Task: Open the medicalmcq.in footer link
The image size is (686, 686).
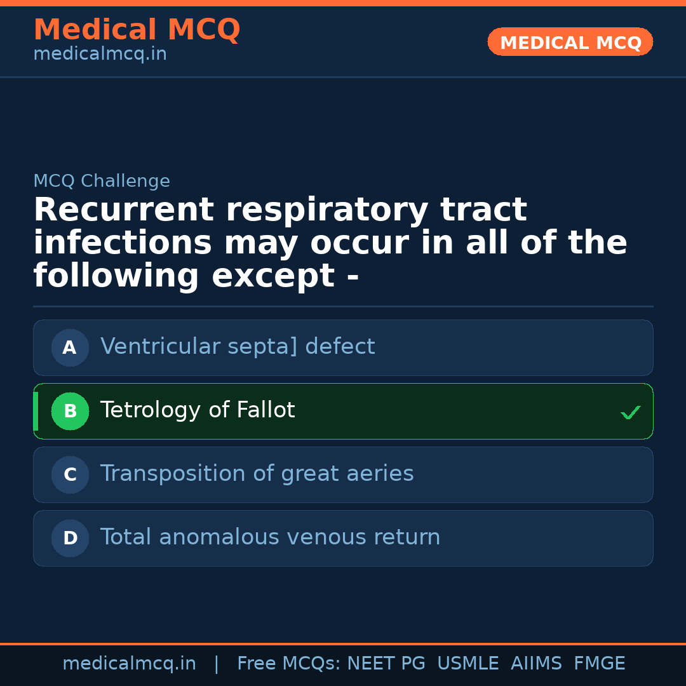Action: pyautogui.click(x=130, y=663)
